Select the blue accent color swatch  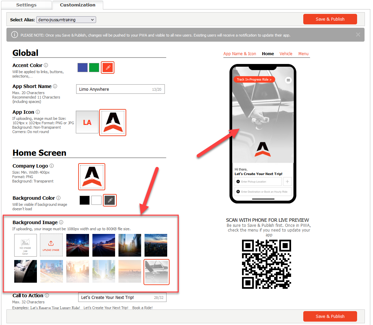tap(83, 68)
